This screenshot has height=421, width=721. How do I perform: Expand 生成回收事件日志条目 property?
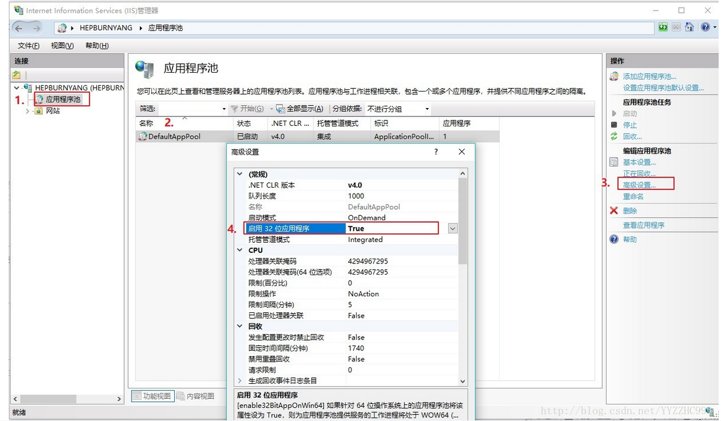point(240,381)
